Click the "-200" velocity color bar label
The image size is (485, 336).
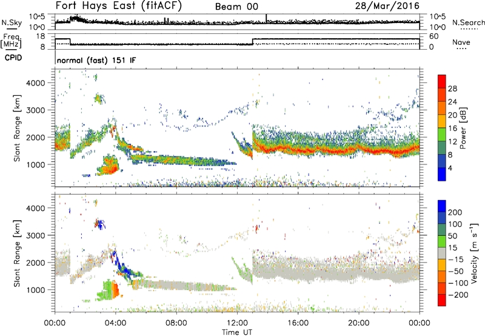click(458, 295)
